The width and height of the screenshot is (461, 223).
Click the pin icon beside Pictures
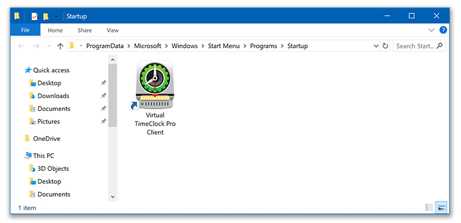tap(103, 122)
